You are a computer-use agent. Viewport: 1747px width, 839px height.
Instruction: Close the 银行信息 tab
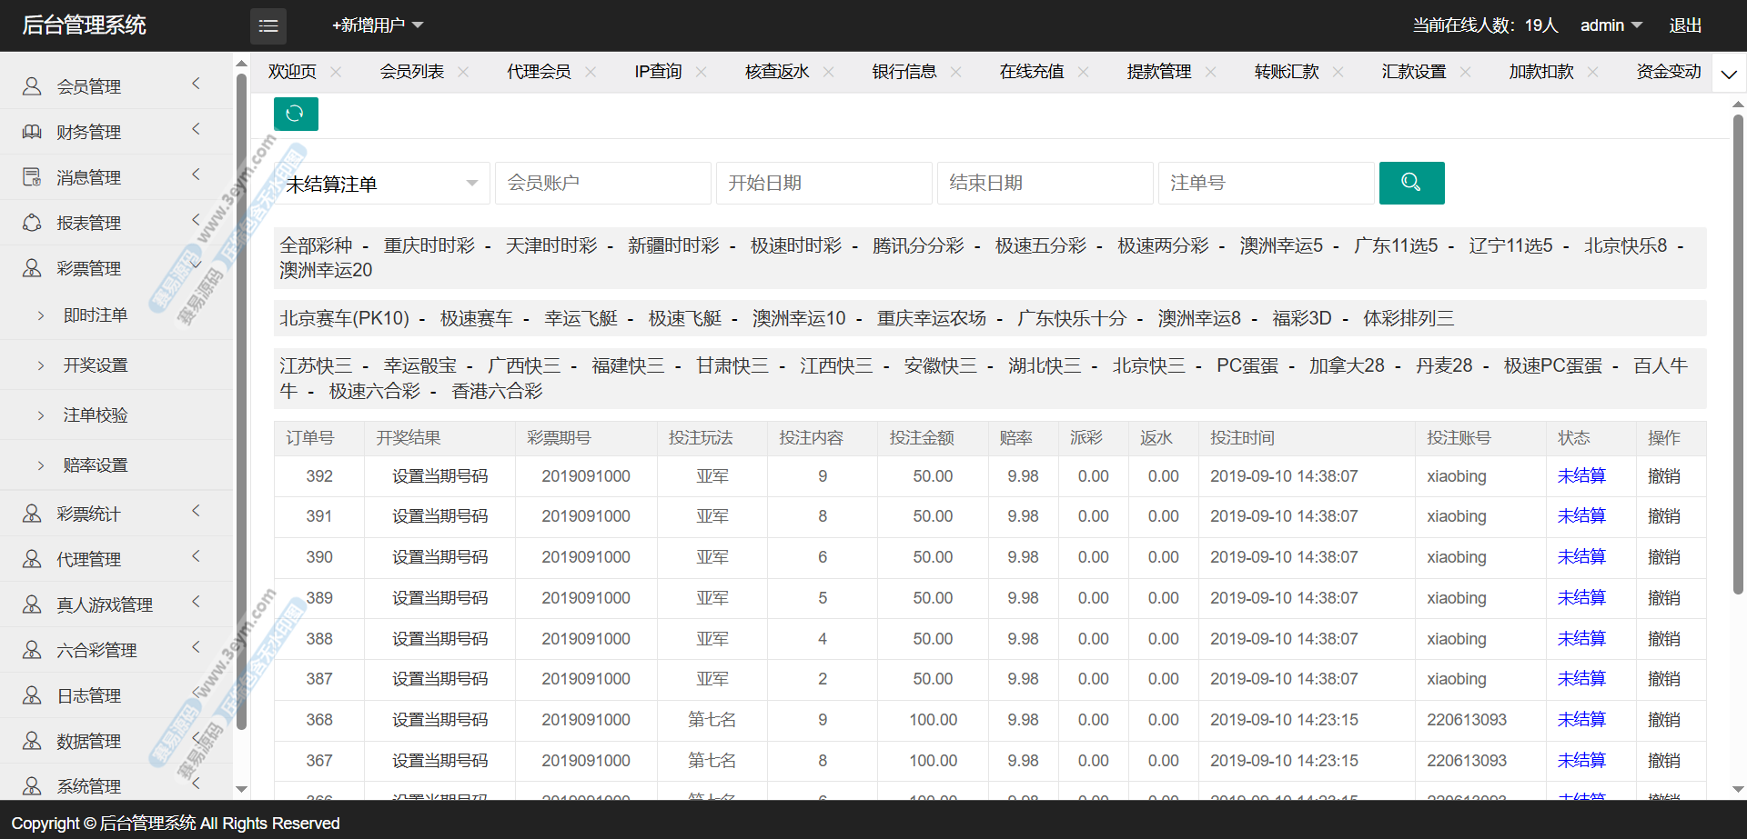pos(955,72)
